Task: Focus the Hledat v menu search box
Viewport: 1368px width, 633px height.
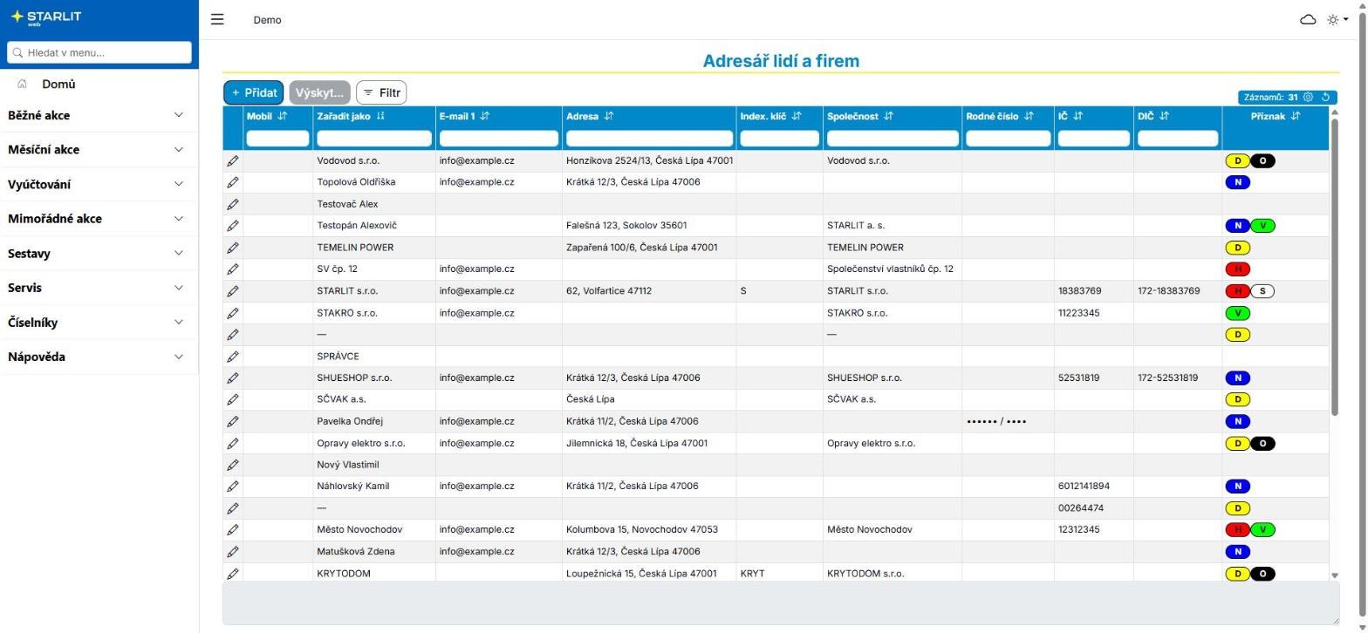Action: pos(99,52)
